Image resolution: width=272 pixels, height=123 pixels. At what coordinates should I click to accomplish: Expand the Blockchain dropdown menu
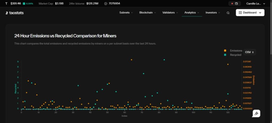pyautogui.click(x=147, y=12)
